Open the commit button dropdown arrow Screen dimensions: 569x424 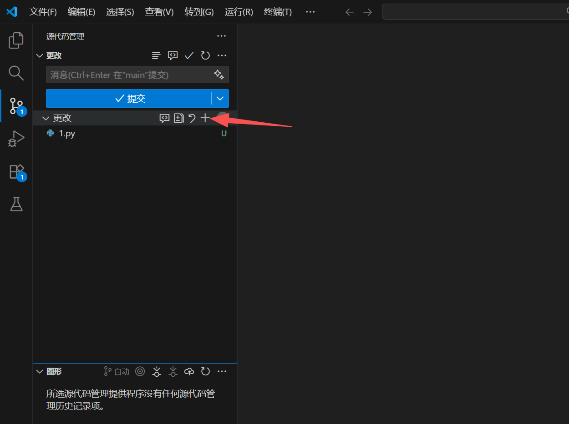pyautogui.click(x=220, y=99)
